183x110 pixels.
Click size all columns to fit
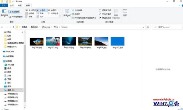pos(84,18)
